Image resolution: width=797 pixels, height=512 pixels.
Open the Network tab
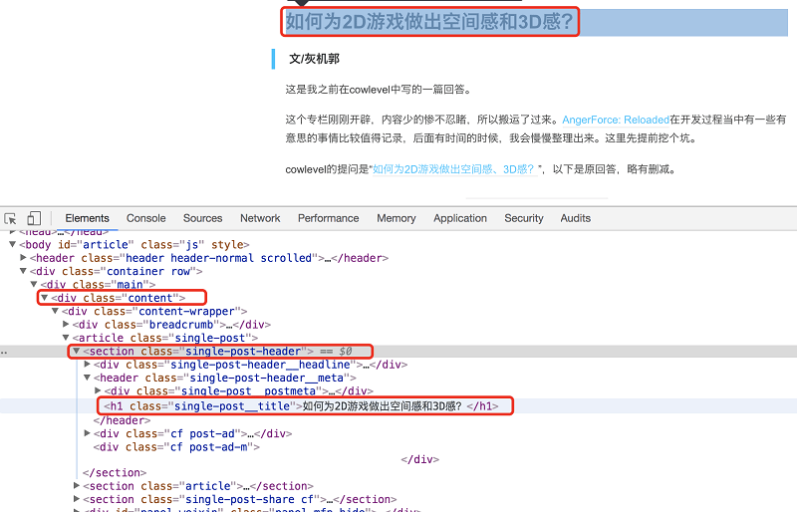[260, 218]
